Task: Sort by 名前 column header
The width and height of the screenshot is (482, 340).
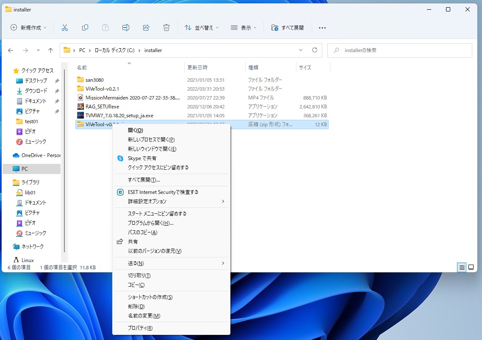Action: pyautogui.click(x=130, y=68)
